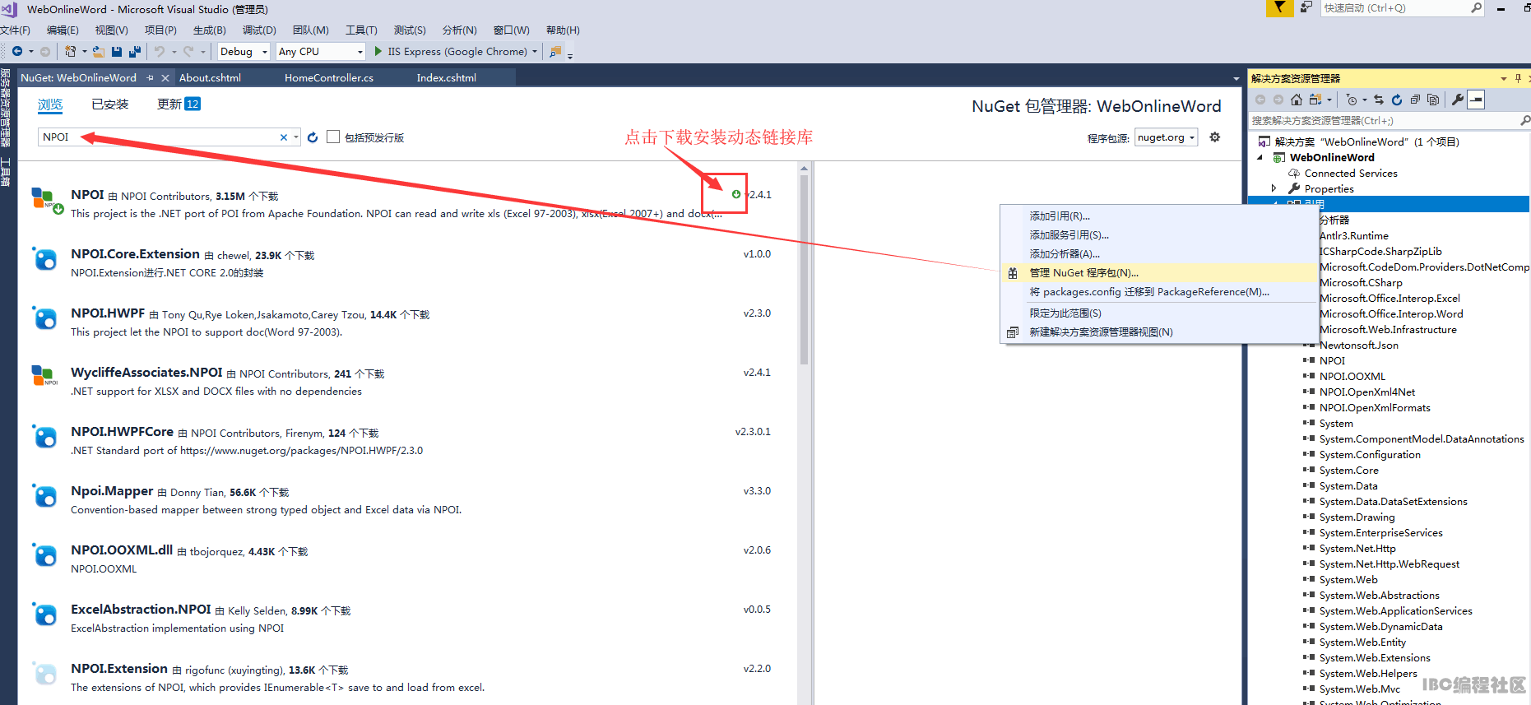
Task: Open Solution Explorer window position dropdown arrow
Action: (1504, 78)
